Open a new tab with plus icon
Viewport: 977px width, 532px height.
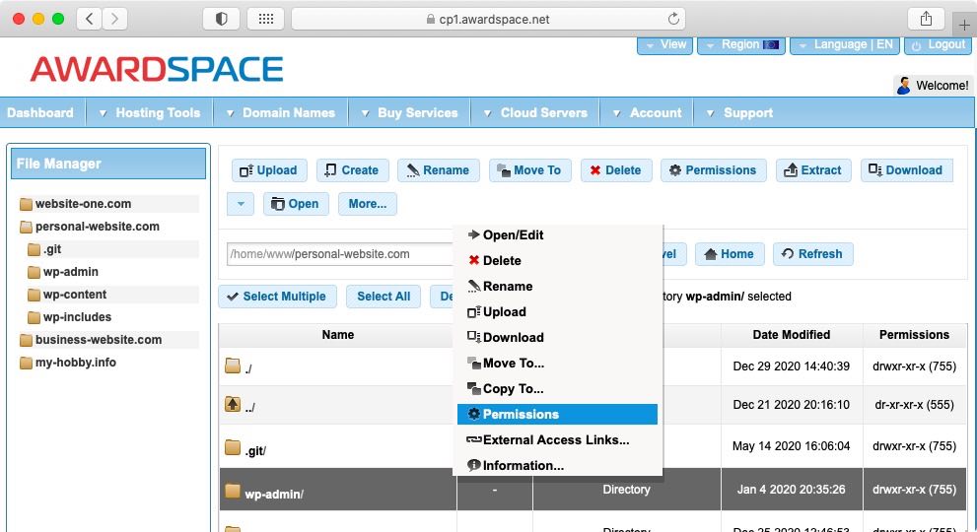pyautogui.click(x=964, y=25)
